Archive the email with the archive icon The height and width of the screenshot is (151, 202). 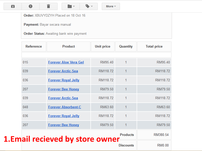13,6
